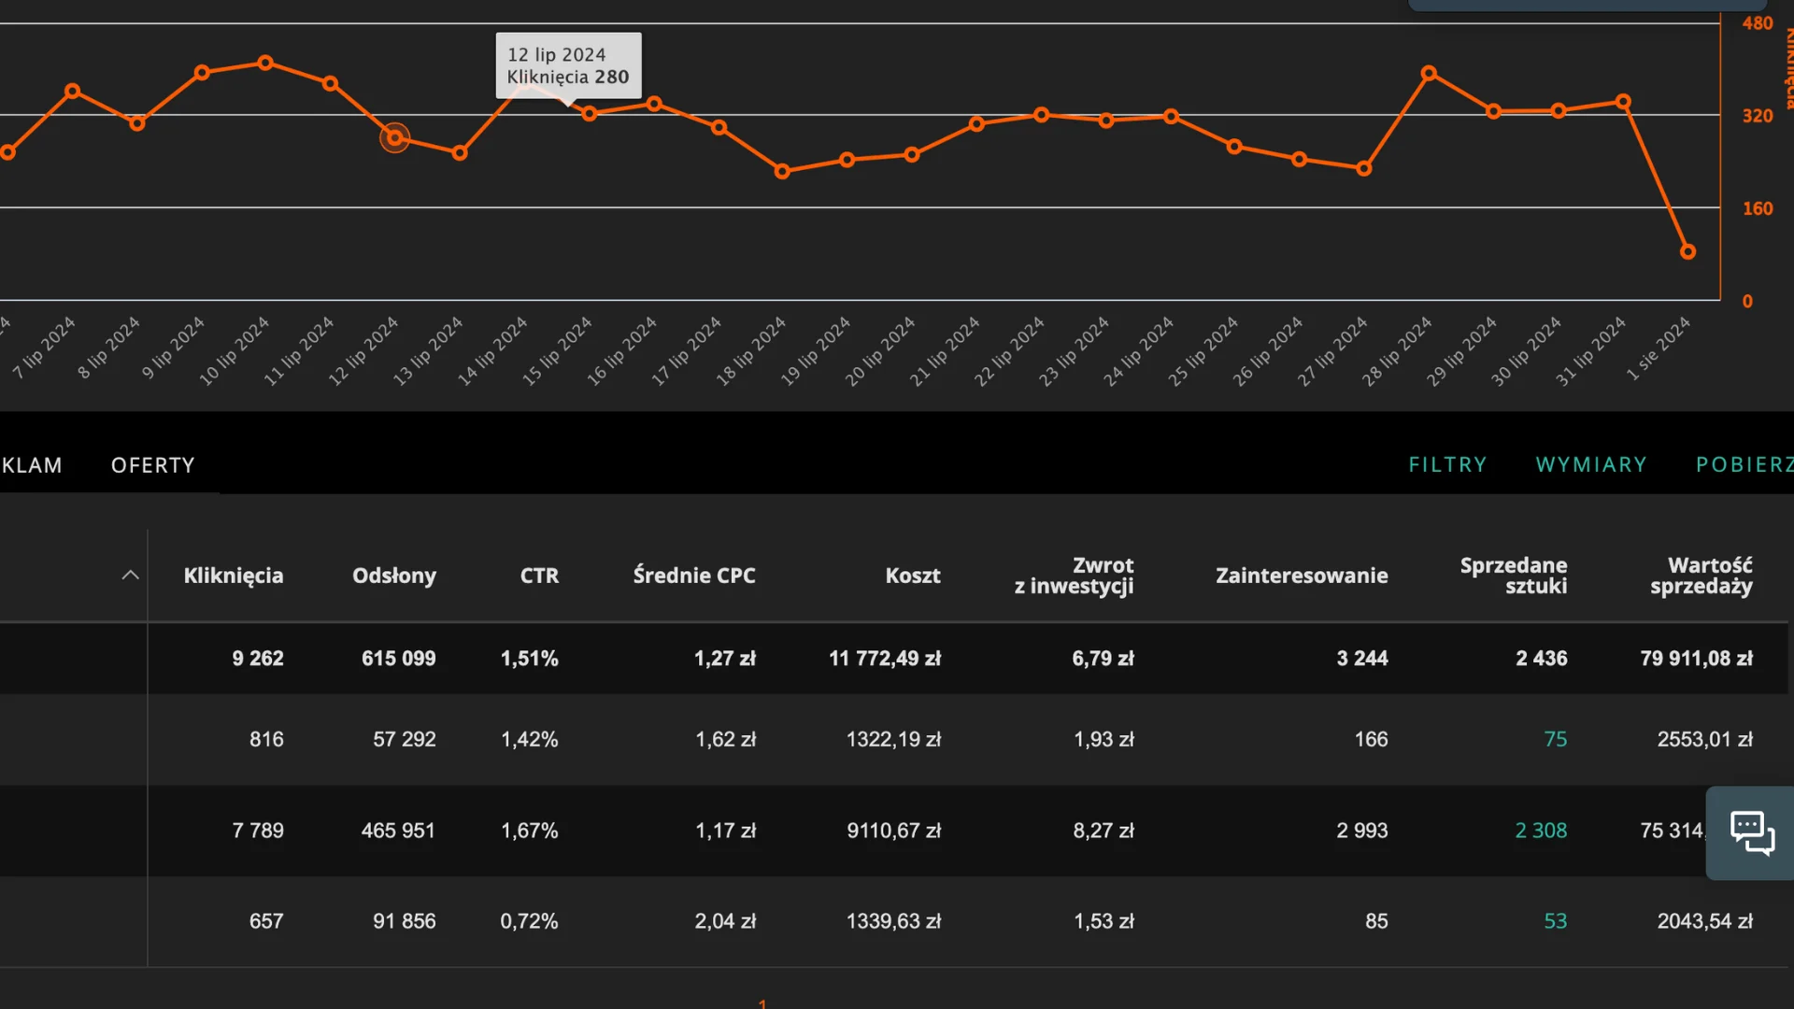Sort by Zwrot z inwestycji header
Image resolution: width=1794 pixels, height=1009 pixels.
[x=1075, y=576]
